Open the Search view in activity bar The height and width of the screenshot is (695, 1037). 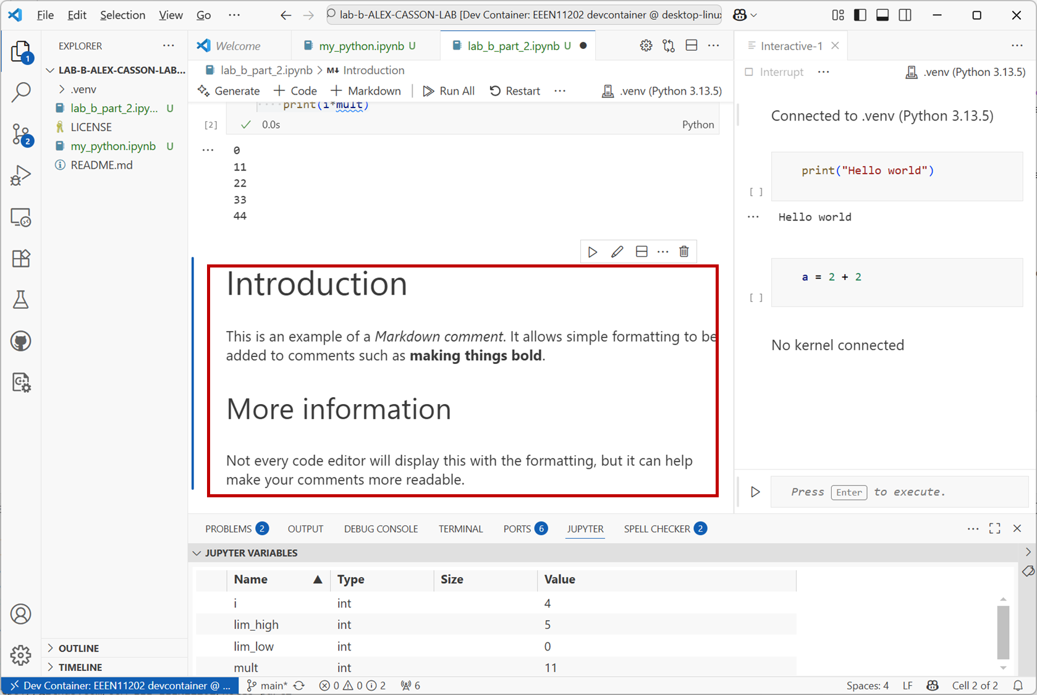[x=21, y=93]
